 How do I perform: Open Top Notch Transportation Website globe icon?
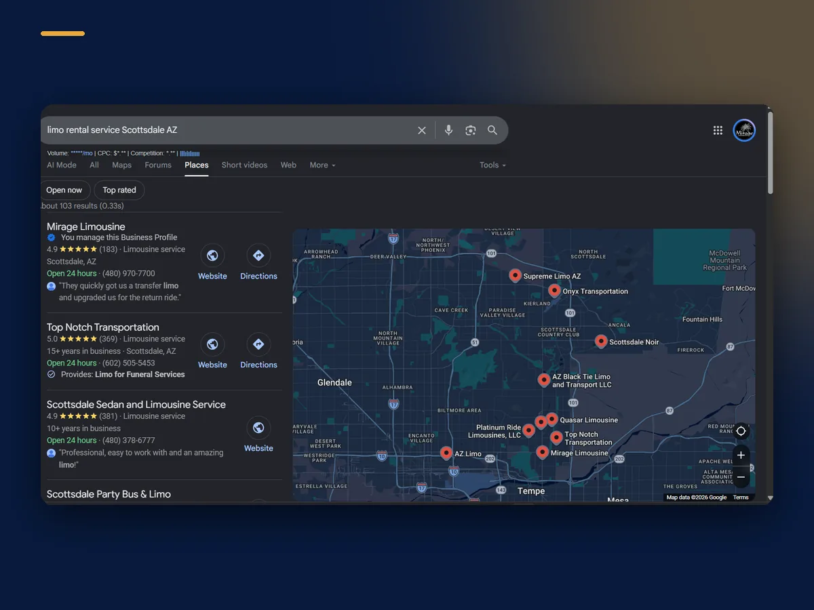click(x=212, y=344)
